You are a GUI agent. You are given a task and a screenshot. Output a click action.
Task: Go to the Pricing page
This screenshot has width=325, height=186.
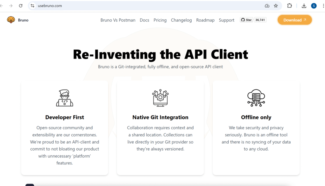pos(160,20)
